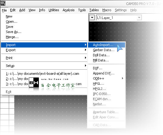Select Append DXF... import option
Screen dimensions: 163x135
point(107,74)
